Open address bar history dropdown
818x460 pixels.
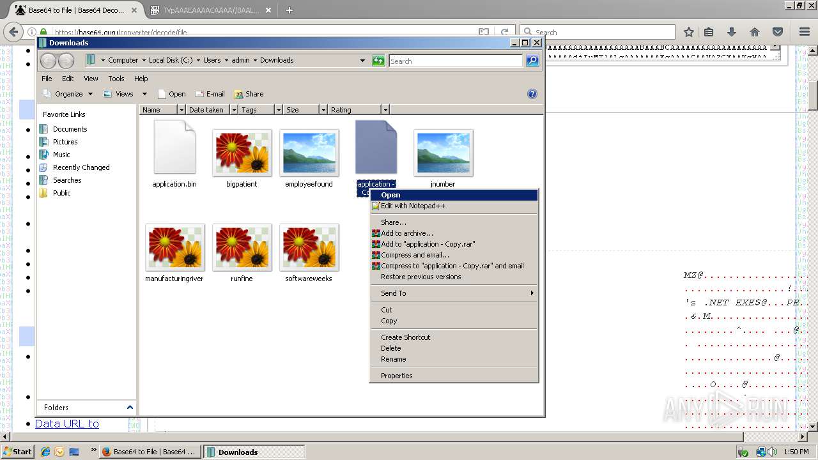click(x=362, y=61)
